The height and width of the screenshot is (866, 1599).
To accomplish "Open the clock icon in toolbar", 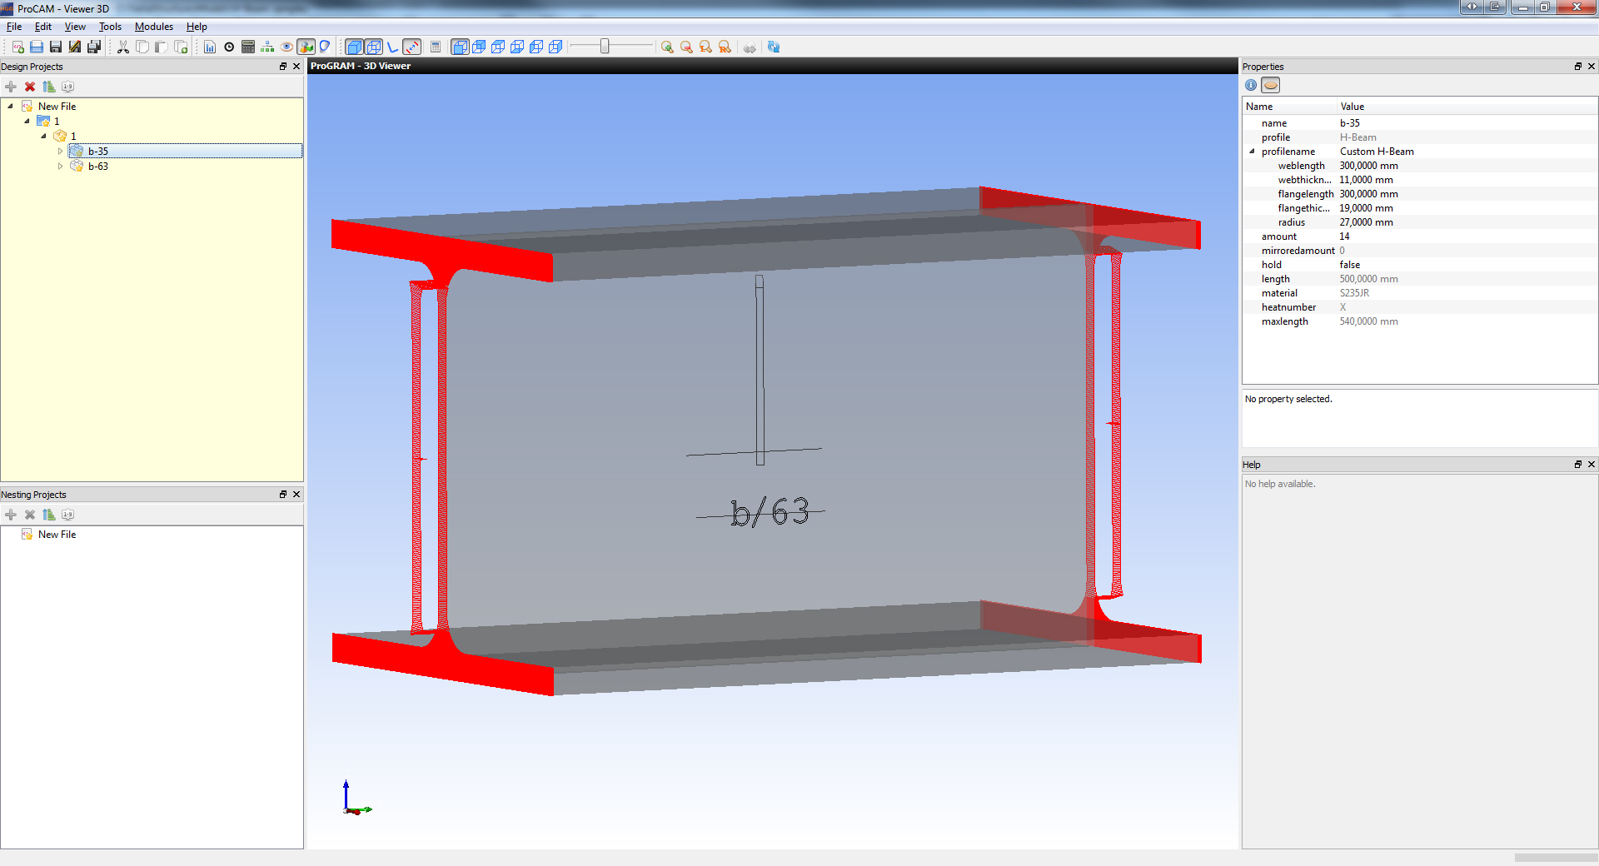I will (229, 47).
